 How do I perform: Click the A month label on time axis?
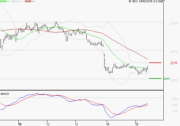(x=108, y=124)
